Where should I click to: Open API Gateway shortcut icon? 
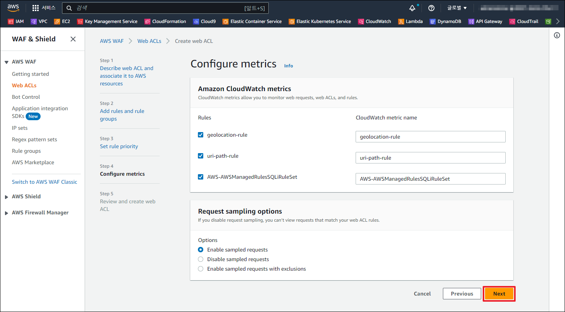point(471,21)
